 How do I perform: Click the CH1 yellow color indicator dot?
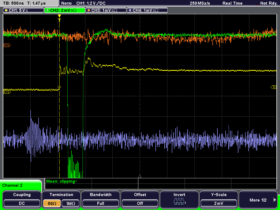[6, 10]
